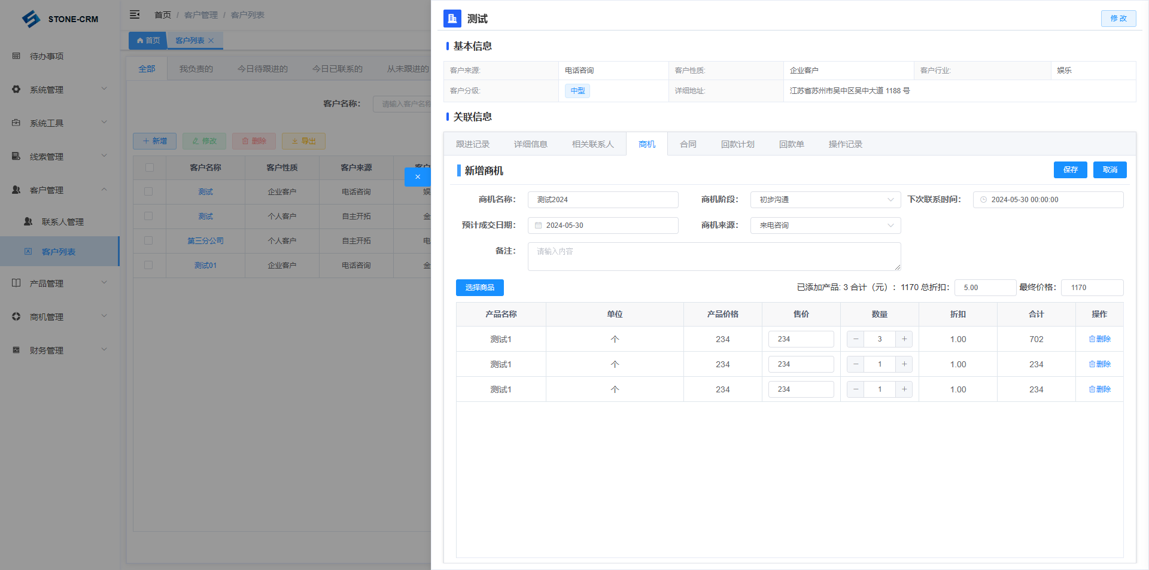Viewport: 1149px width, 570px height.
Task: Increase quantity in the second product row
Action: [904, 364]
